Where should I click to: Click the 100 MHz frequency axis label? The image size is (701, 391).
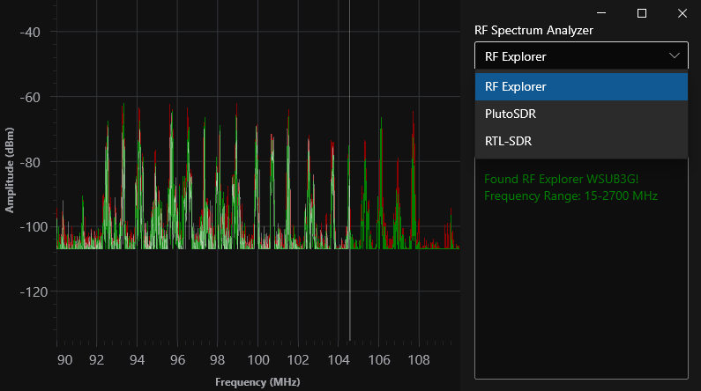pyautogui.click(x=257, y=360)
